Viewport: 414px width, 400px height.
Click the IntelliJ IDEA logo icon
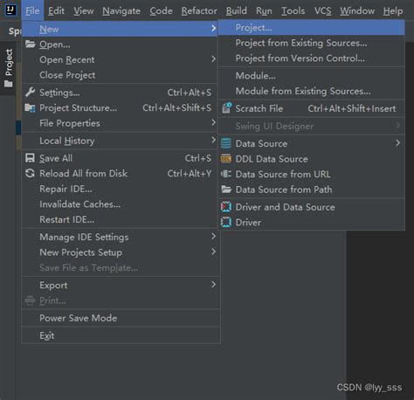click(x=10, y=10)
